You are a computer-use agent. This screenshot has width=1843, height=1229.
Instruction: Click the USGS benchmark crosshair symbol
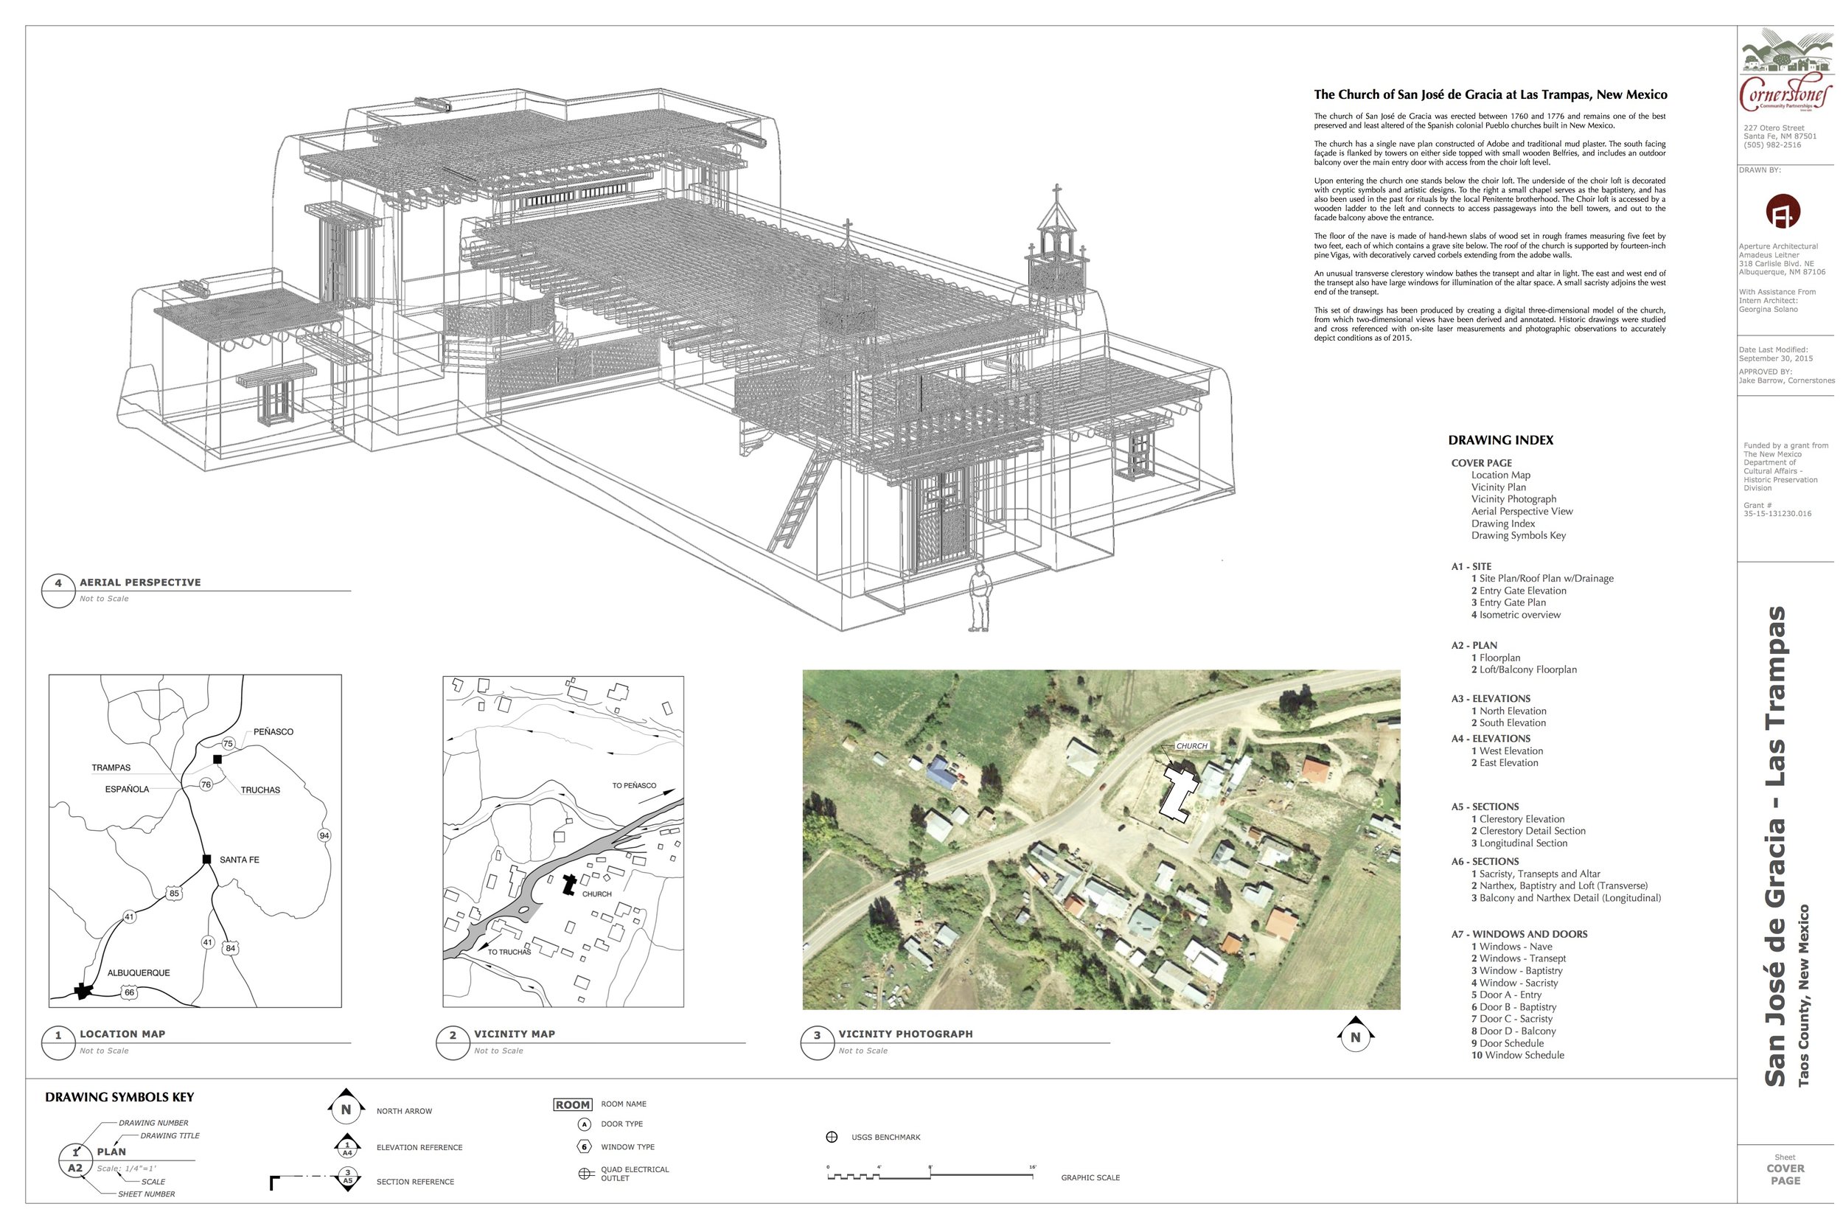pos(832,1137)
